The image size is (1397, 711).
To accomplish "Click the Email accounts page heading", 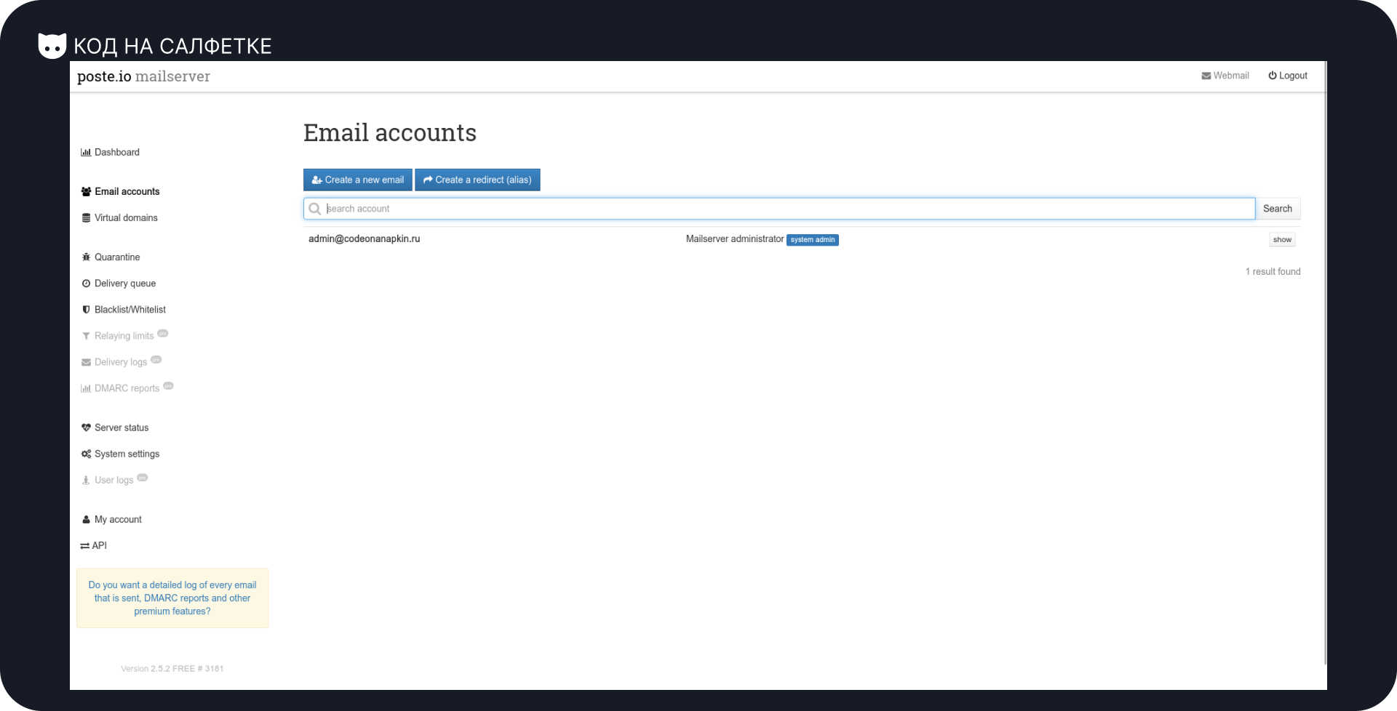I will click(390, 133).
